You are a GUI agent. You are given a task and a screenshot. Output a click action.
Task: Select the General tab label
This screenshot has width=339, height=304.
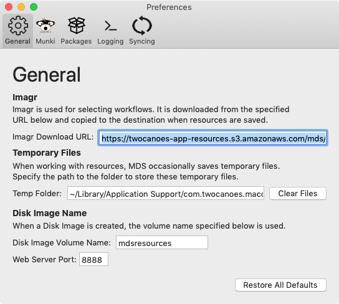[17, 41]
